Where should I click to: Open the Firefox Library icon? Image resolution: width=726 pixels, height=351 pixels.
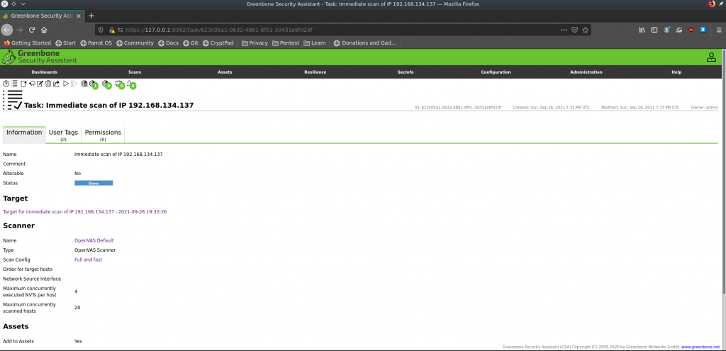(x=642, y=30)
